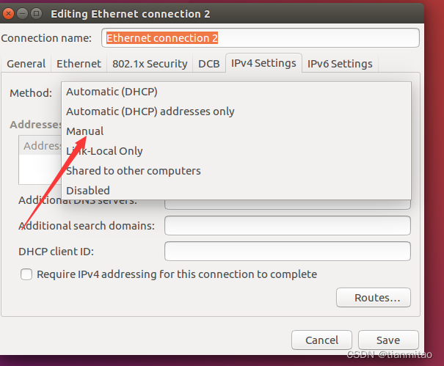Click the Cancel button
Image resolution: width=444 pixels, height=366 pixels.
(321, 340)
